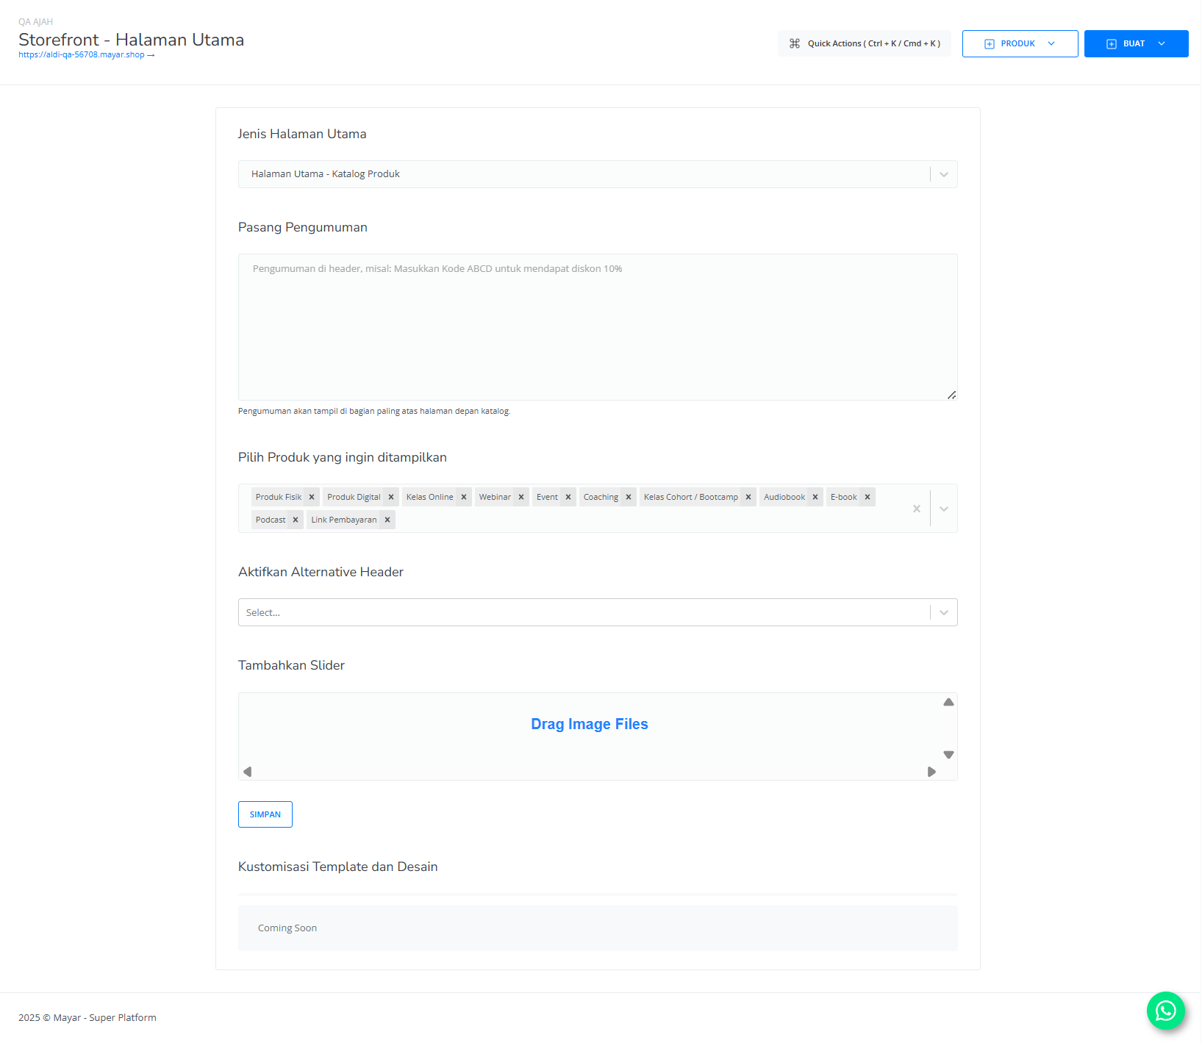Click the Storefront - Halaman Utama title
1202x1043 pixels.
132,40
